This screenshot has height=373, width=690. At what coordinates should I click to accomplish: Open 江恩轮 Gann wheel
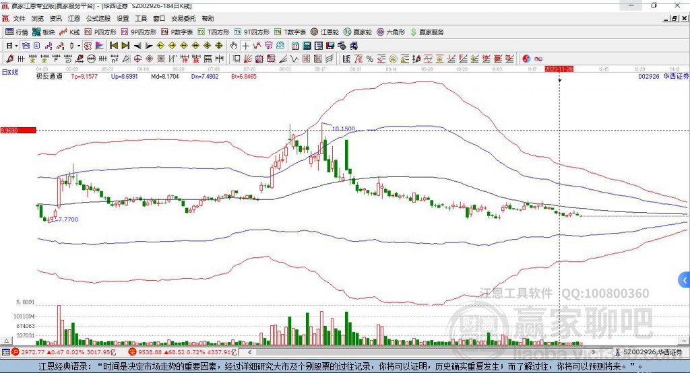325,32
